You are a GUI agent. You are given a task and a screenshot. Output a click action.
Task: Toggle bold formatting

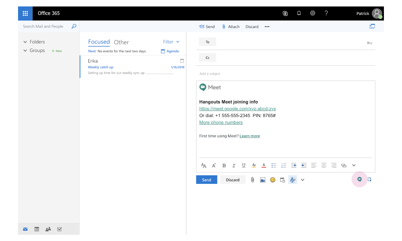click(224, 165)
